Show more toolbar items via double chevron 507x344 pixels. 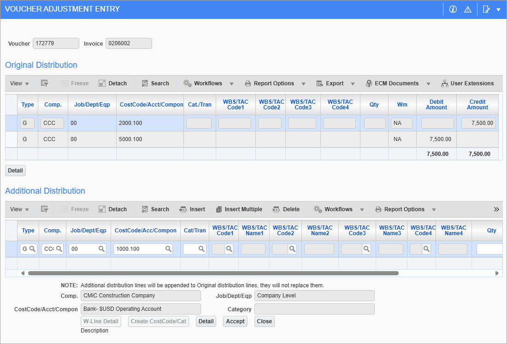496,209
